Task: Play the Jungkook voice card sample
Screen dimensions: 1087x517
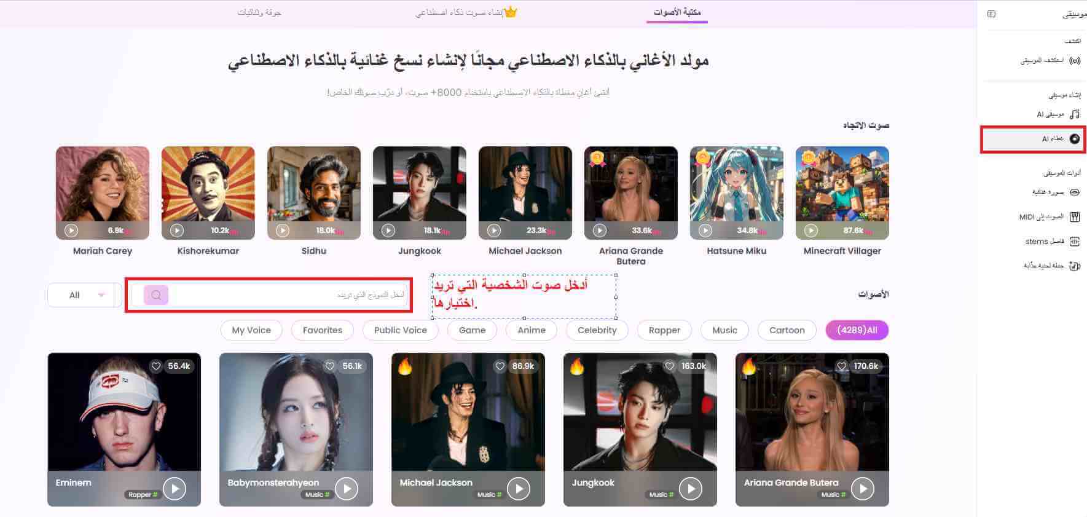Action: 691,489
